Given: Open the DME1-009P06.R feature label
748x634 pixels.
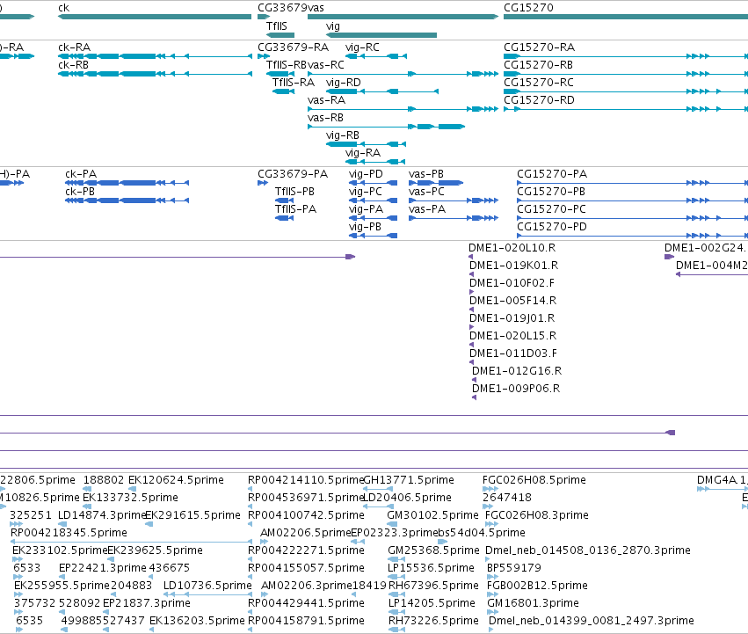Looking at the screenshot, I should 516,389.
